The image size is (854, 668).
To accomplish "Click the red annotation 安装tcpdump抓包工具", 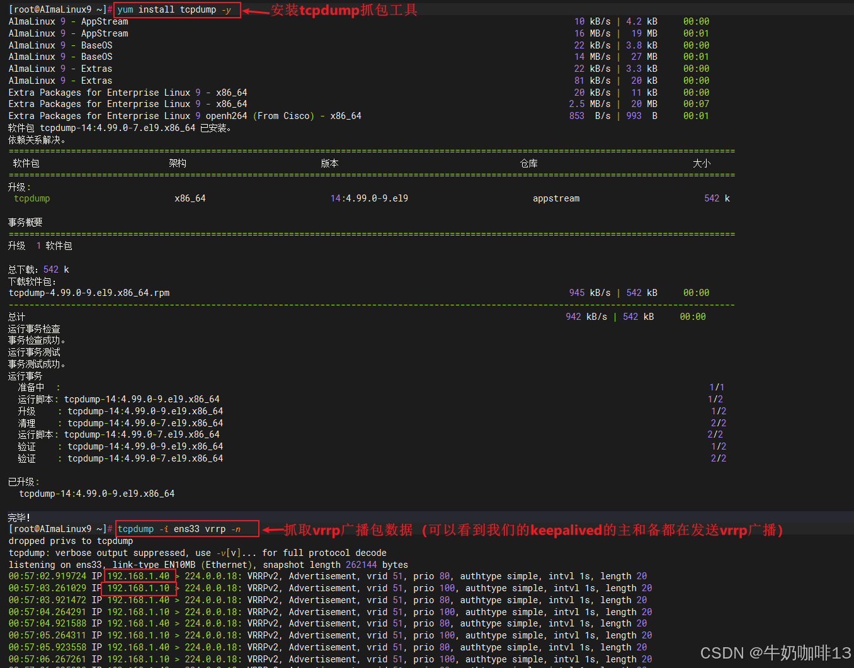I will (344, 10).
